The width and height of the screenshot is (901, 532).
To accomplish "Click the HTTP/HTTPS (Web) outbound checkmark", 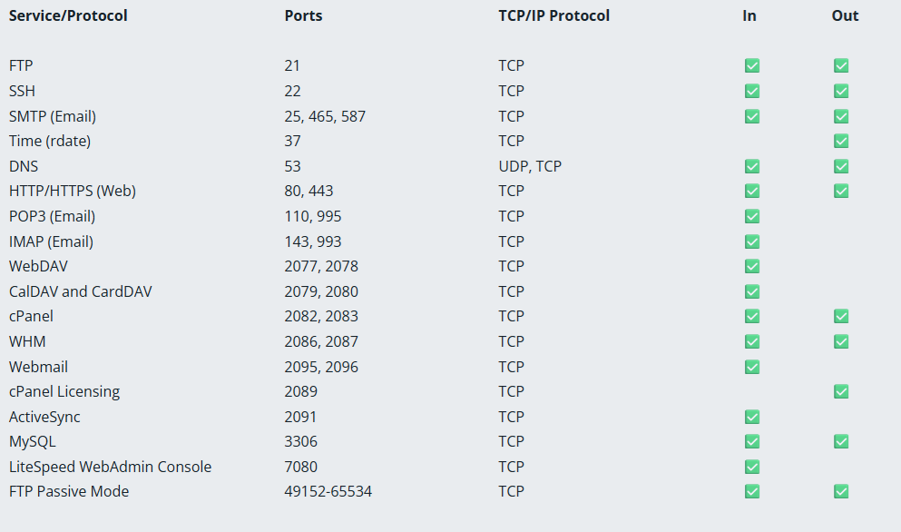I will [x=841, y=191].
